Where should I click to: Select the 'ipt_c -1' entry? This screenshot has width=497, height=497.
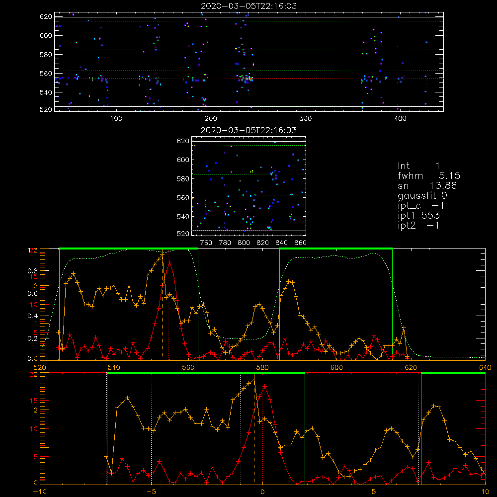coord(421,205)
